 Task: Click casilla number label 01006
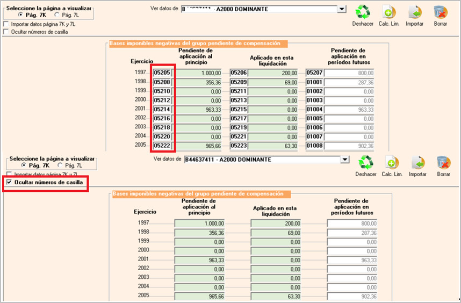tap(314, 127)
